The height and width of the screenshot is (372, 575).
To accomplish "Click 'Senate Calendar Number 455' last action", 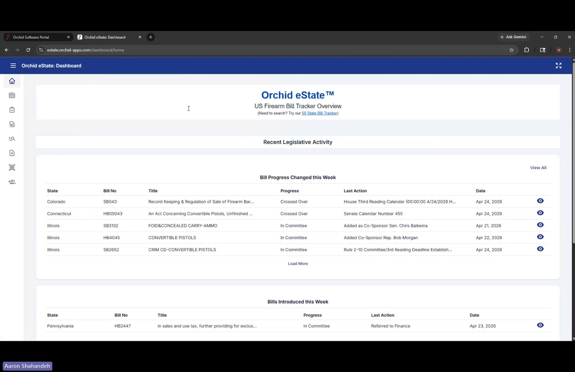I will (x=373, y=214).
